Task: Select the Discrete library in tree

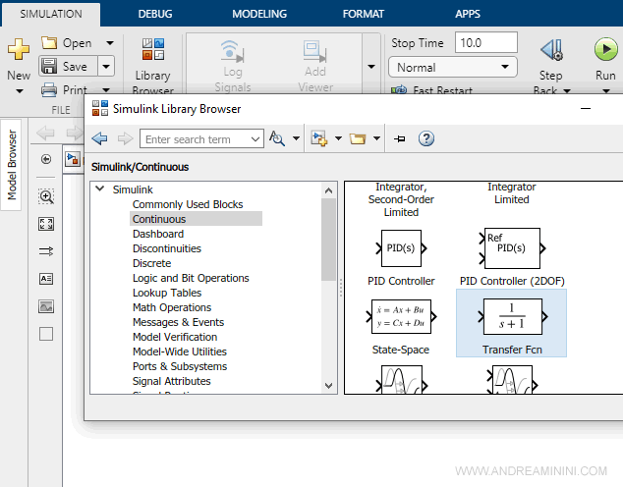Action: [151, 263]
